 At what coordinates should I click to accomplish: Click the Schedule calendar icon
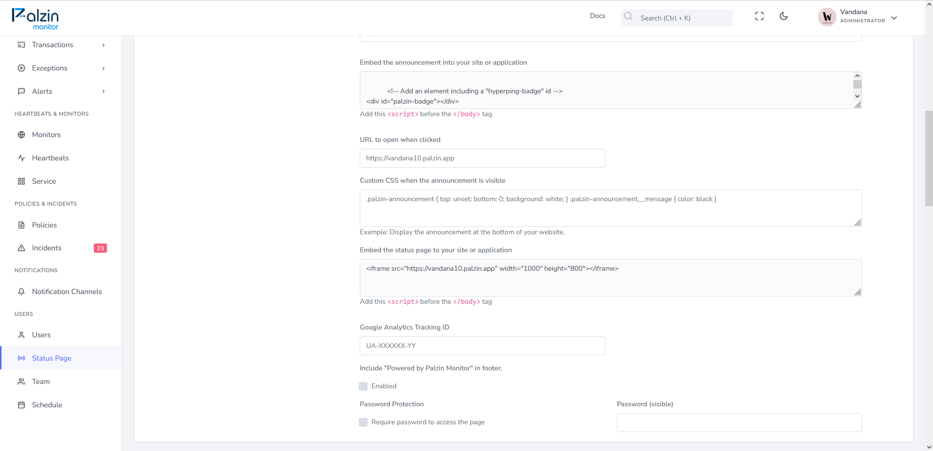(21, 405)
